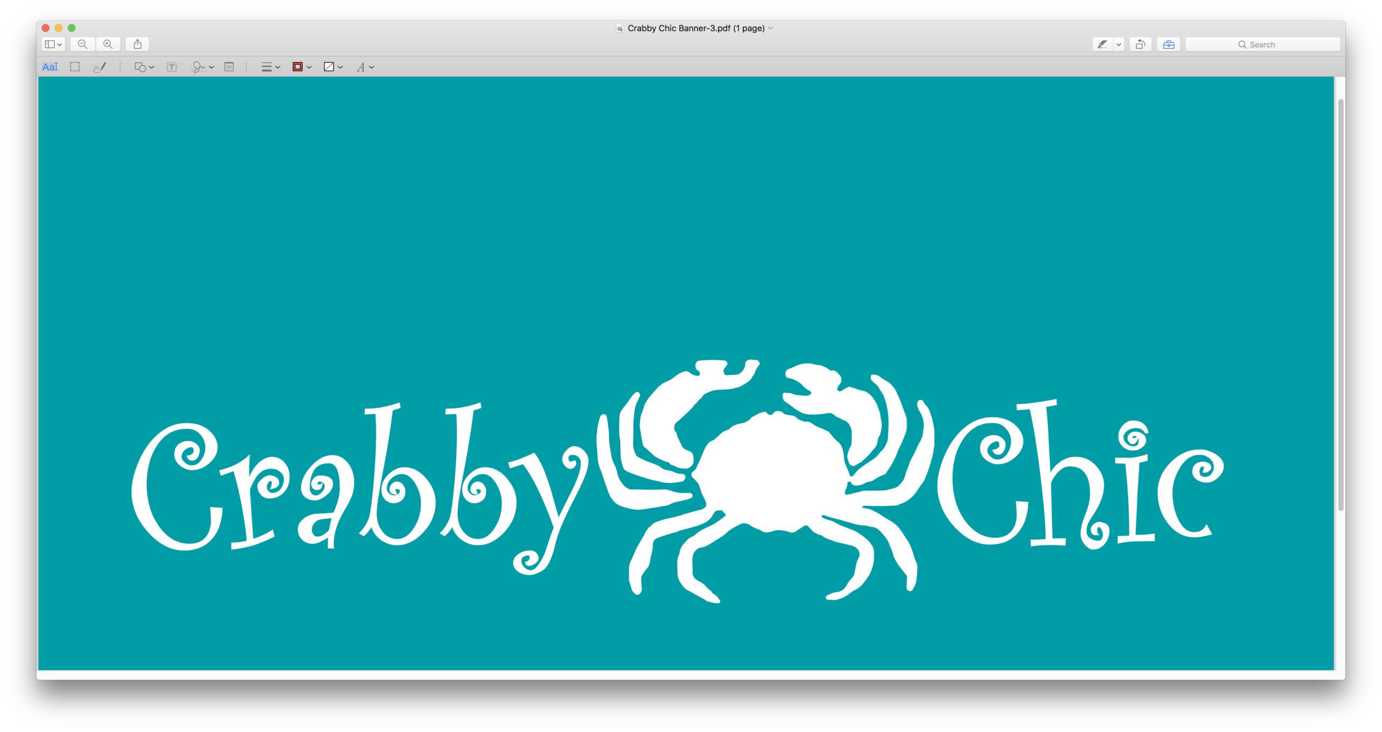
Task: Minimize the Preview window
Action: click(x=59, y=28)
